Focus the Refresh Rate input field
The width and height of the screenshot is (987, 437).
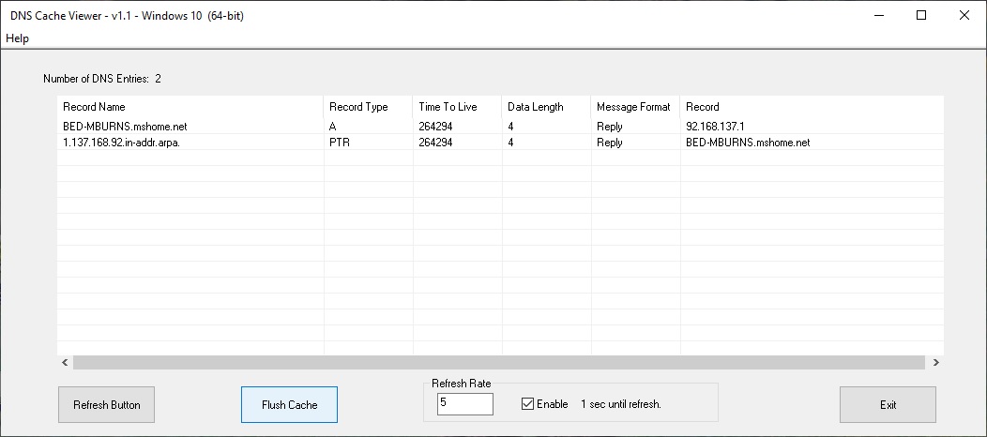[x=465, y=404]
